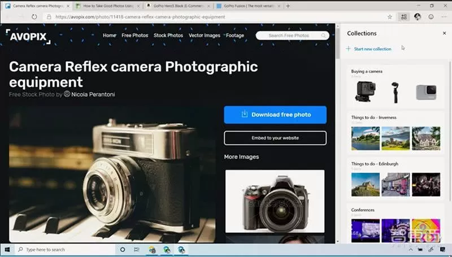Image resolution: width=452 pixels, height=257 pixels.
Task: Click the AVOPIX logo
Action: tap(28, 37)
